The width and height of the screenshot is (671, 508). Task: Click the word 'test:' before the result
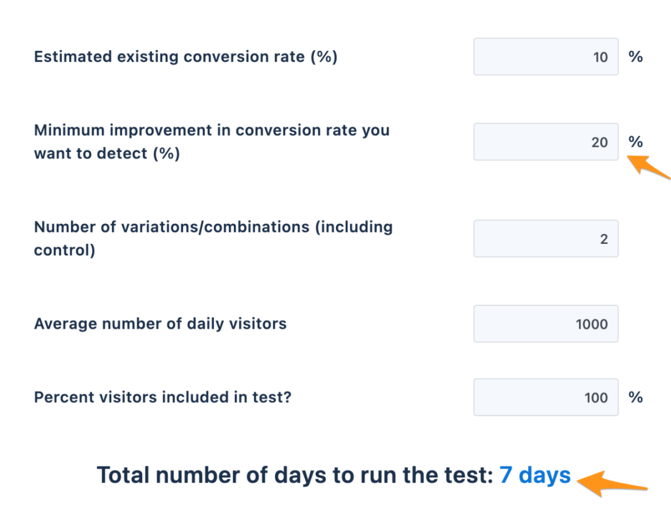pyautogui.click(x=467, y=475)
